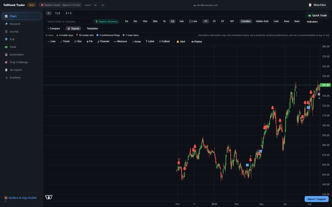Click the 3 institutional filings legend
Screen dimensions: 332x207
pos(108,35)
